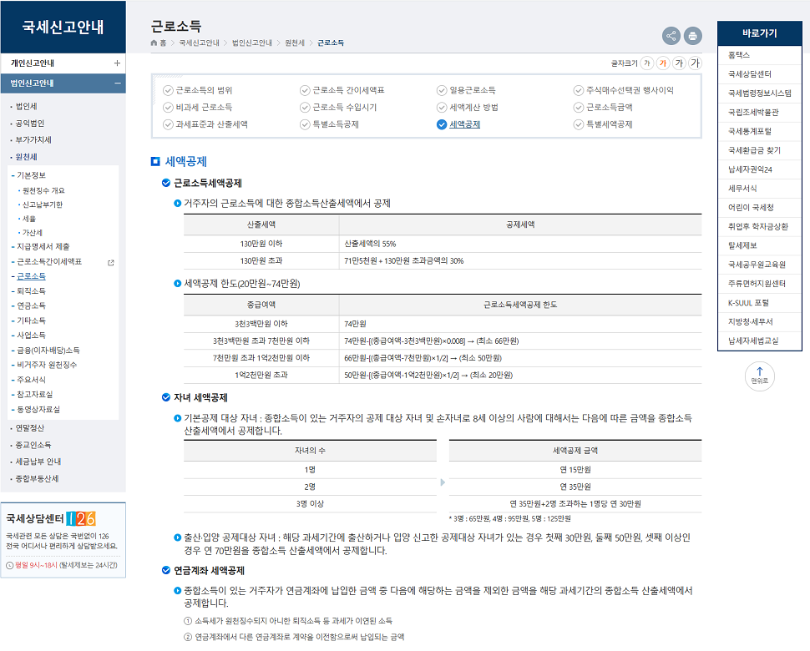810x651 pixels.
Task: Click the print icon button
Action: [693, 36]
